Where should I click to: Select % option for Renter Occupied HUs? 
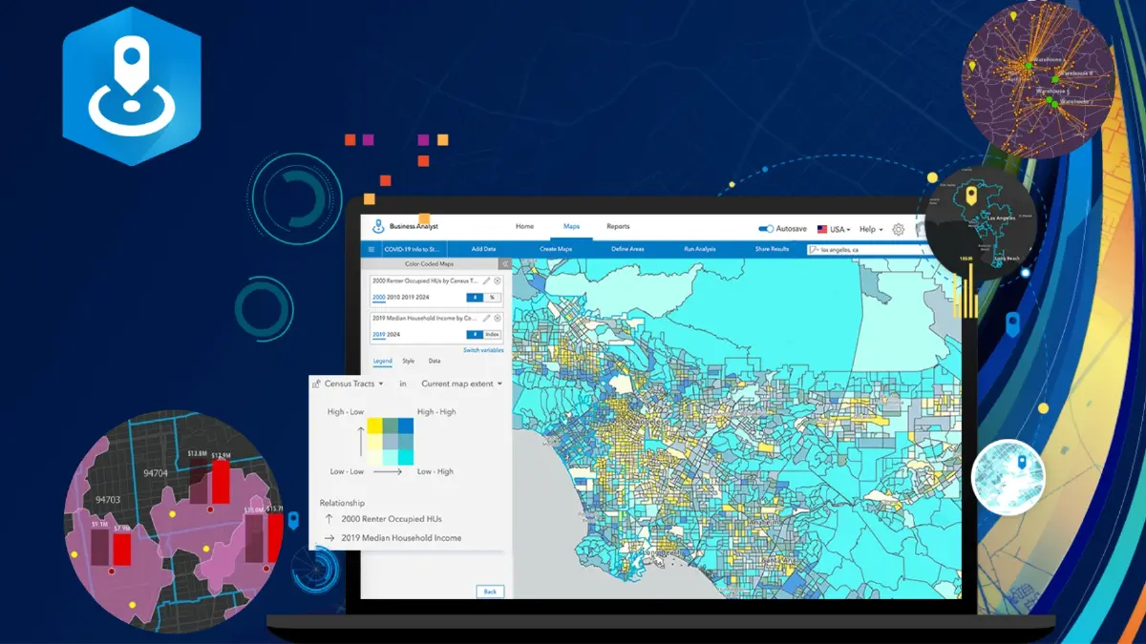coord(492,298)
